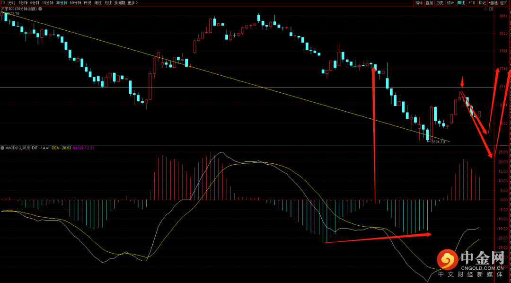This screenshot has height=283, width=511.
Task: Click the 3787 price axis label
Action: [x=503, y=51]
